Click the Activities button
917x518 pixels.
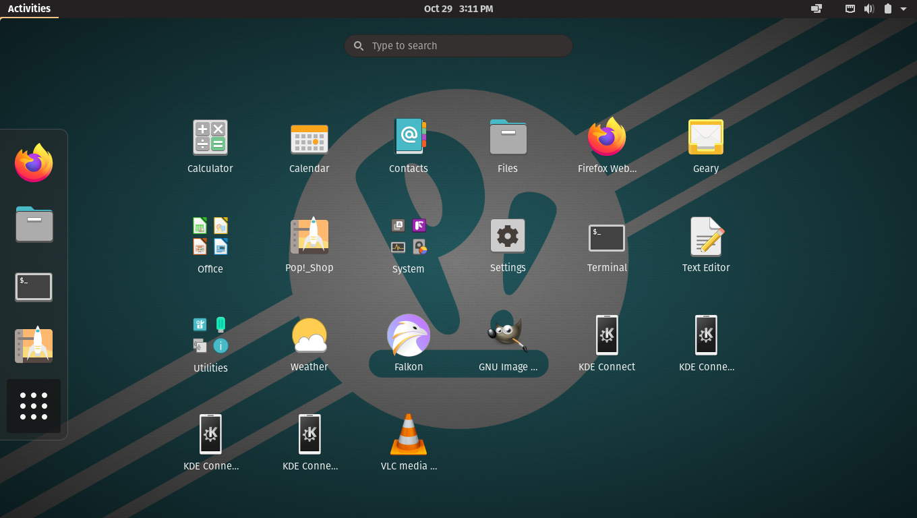tap(29, 9)
